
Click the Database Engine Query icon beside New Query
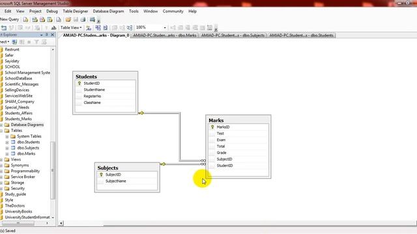25,19
